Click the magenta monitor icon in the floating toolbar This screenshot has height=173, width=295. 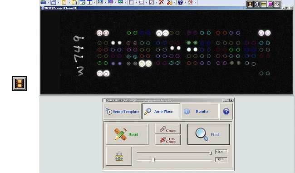pyautogui.click(x=270, y=4)
